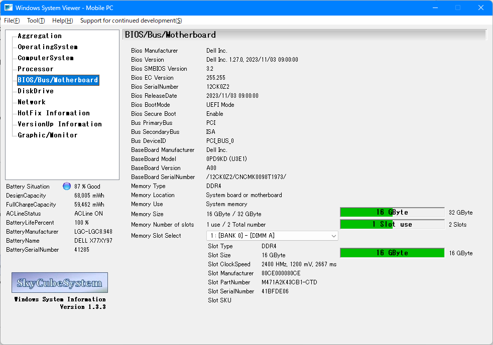The width and height of the screenshot is (493, 345).
Task: Show Processor information
Action: coord(36,69)
